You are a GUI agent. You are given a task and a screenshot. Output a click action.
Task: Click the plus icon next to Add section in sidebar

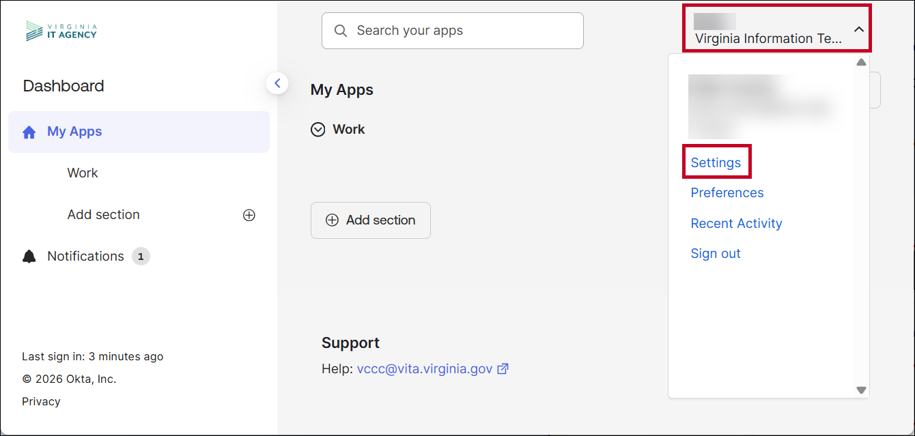(x=249, y=215)
